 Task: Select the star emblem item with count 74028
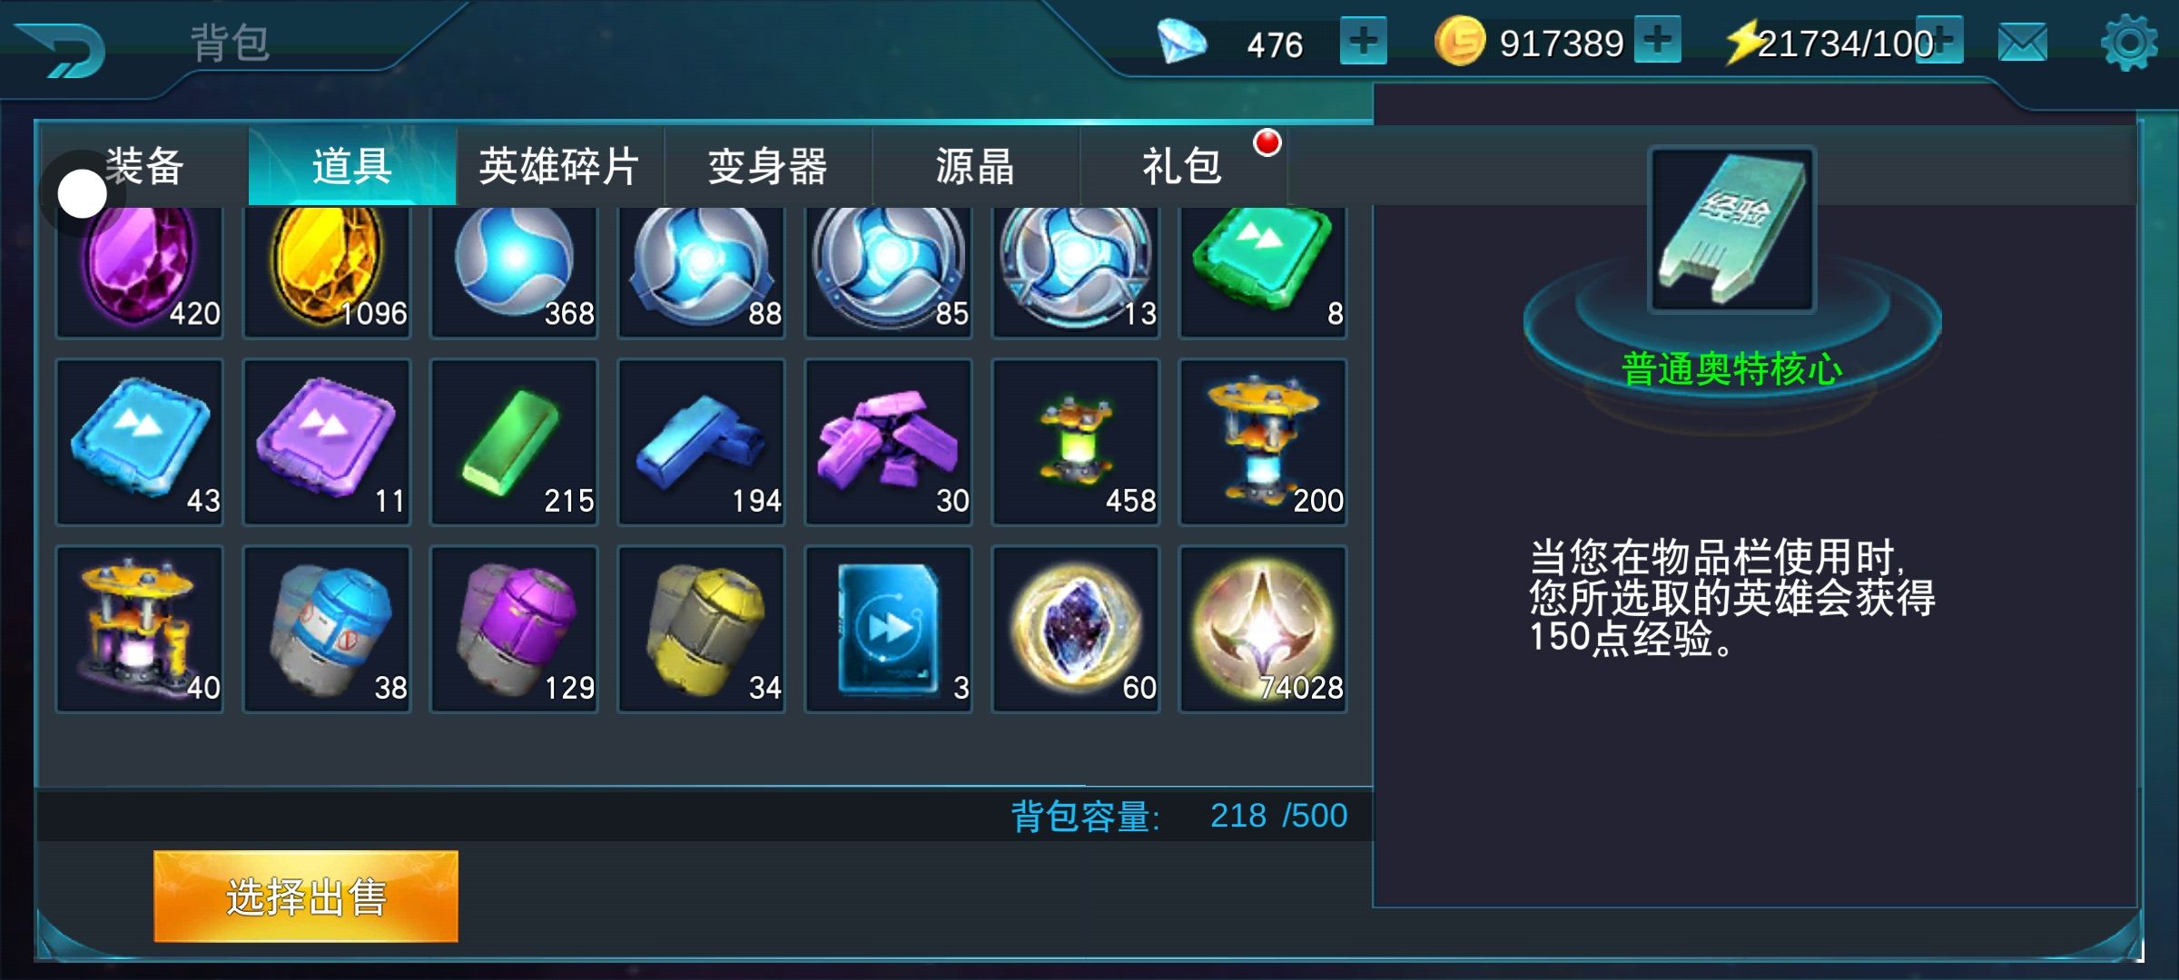tap(1262, 629)
